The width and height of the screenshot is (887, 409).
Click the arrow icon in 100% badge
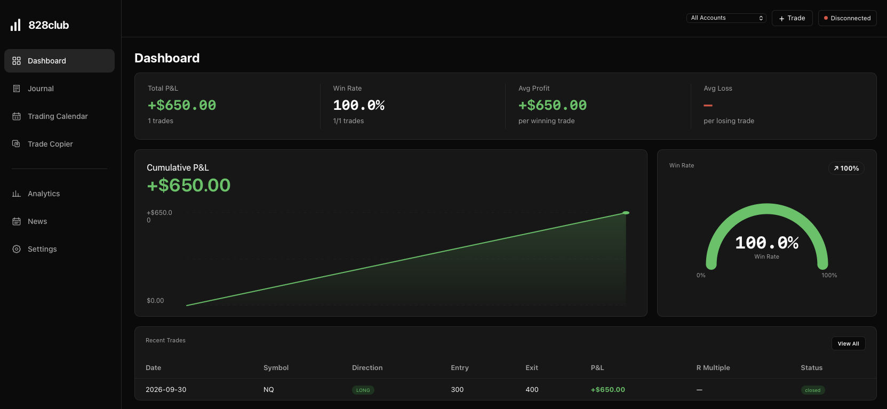[836, 169]
